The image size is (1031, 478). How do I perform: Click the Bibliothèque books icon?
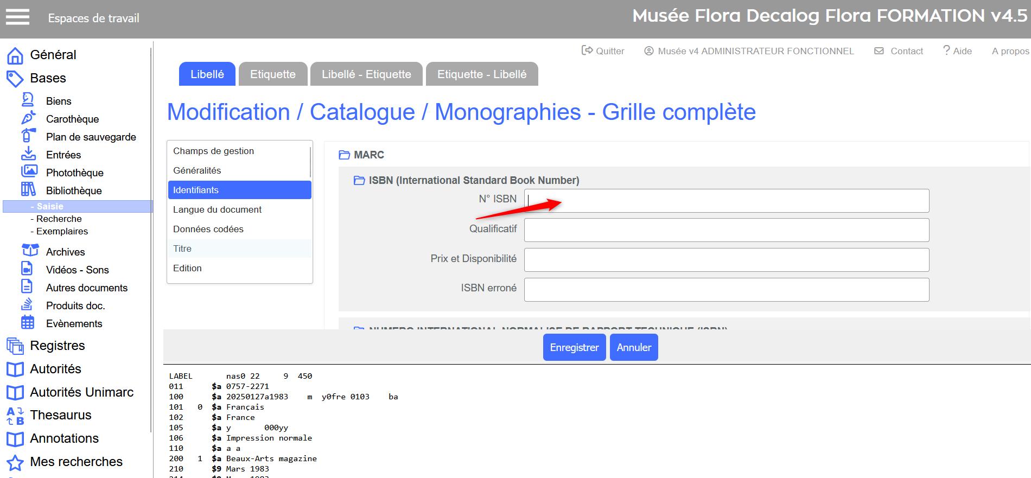tap(28, 189)
